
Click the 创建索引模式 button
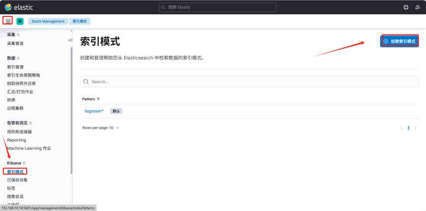click(x=399, y=41)
